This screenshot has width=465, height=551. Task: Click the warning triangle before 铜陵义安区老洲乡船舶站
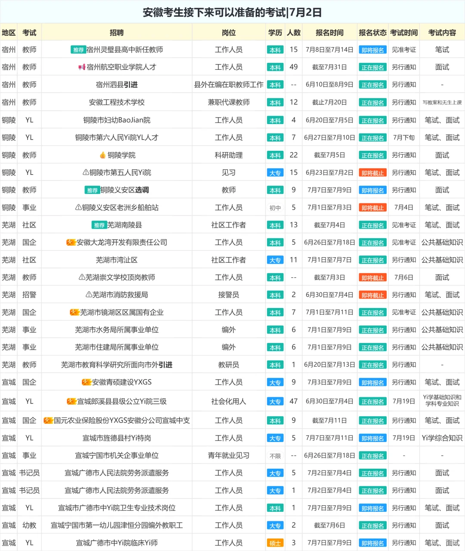point(78,208)
